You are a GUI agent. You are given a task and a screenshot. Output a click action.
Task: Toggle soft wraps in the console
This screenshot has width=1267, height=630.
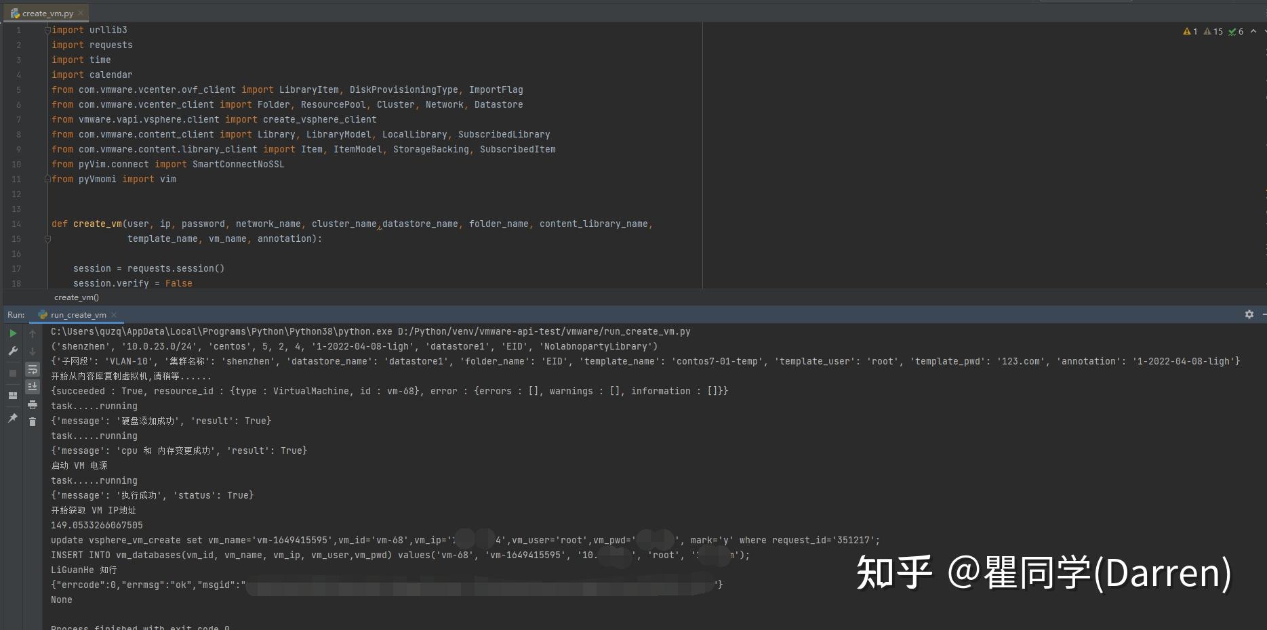33,369
